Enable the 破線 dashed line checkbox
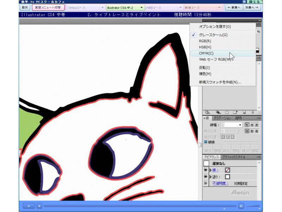The height and width of the screenshot is (212, 282). pyautogui.click(x=206, y=142)
